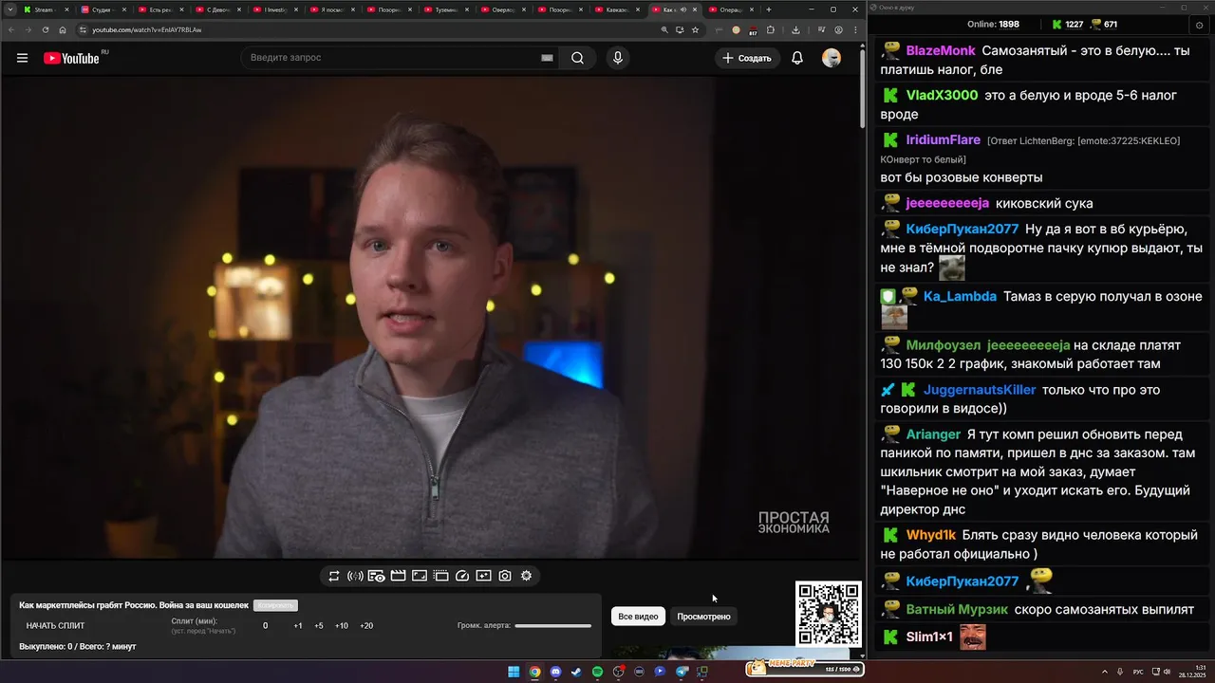
Task: Open the browser downloads icon
Action: 795,29
